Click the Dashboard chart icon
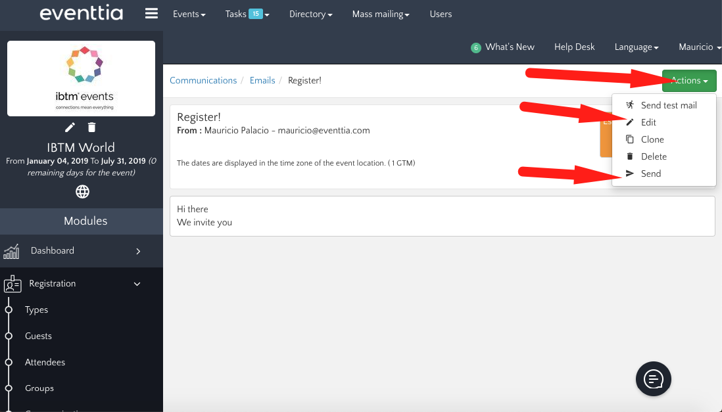 [11, 251]
